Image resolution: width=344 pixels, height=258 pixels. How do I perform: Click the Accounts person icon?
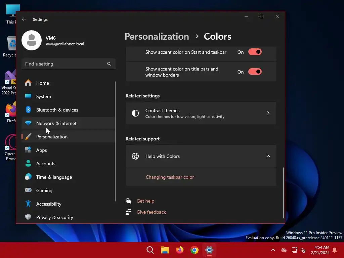click(x=28, y=164)
